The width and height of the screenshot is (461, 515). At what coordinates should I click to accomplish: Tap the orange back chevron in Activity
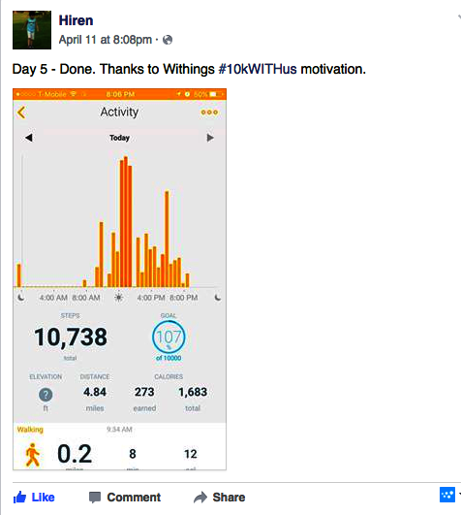[21, 113]
